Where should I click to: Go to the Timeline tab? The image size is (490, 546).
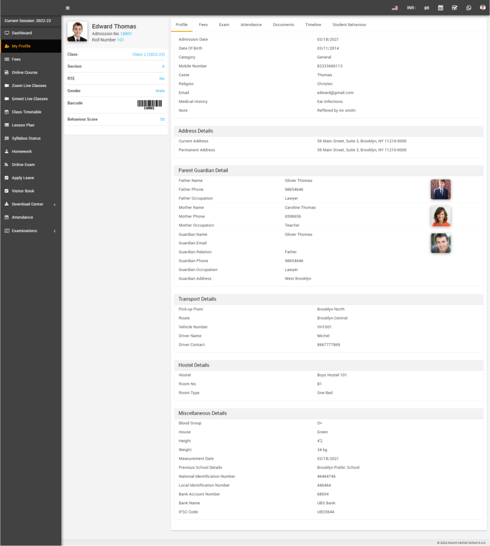pyautogui.click(x=313, y=25)
